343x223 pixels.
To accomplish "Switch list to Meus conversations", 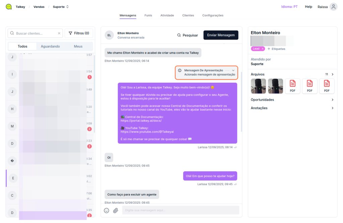I will tap(78, 47).
